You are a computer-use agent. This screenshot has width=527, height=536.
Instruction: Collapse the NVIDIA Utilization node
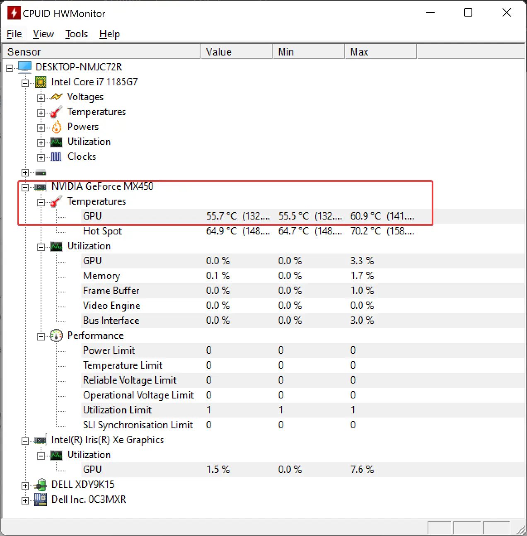point(41,247)
